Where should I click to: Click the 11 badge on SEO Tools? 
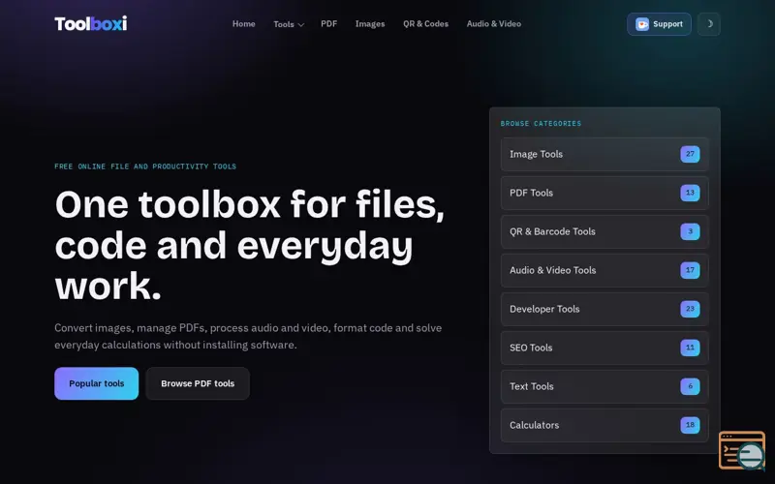690,348
